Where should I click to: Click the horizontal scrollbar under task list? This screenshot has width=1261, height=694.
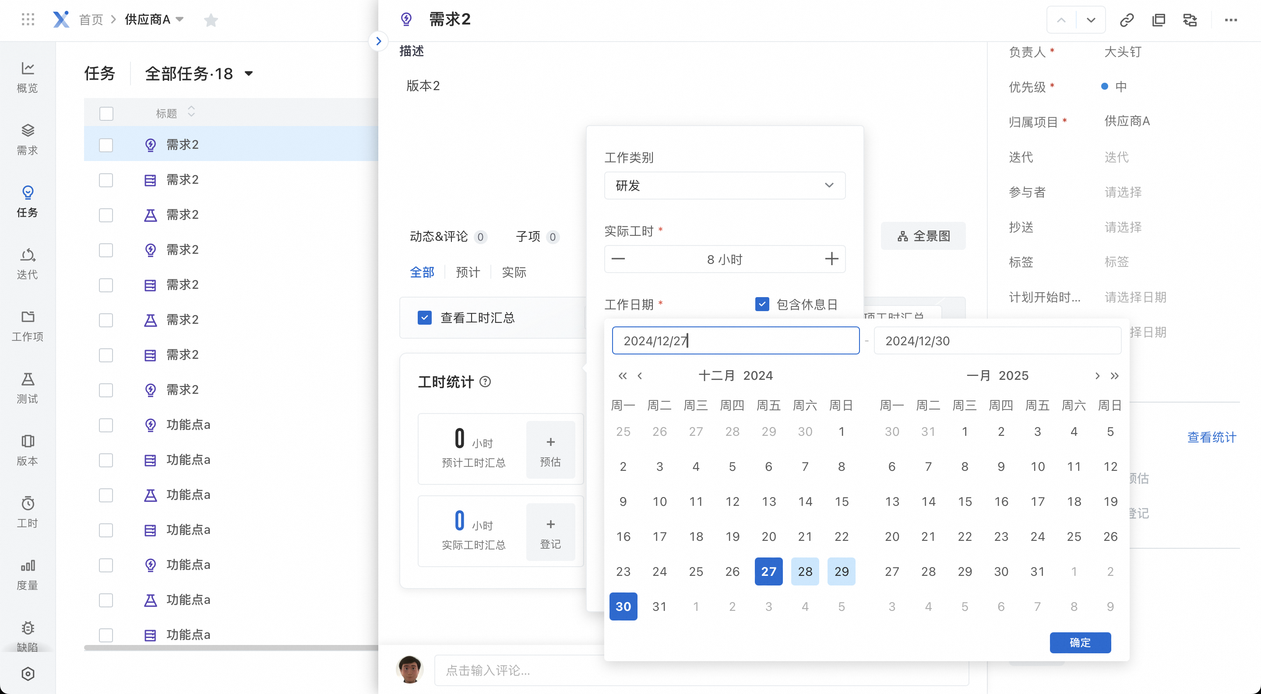(231, 648)
